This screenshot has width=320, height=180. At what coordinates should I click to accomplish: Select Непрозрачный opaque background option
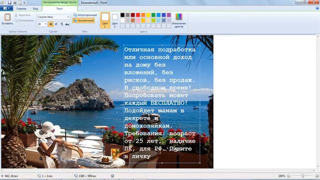click(x=84, y=15)
